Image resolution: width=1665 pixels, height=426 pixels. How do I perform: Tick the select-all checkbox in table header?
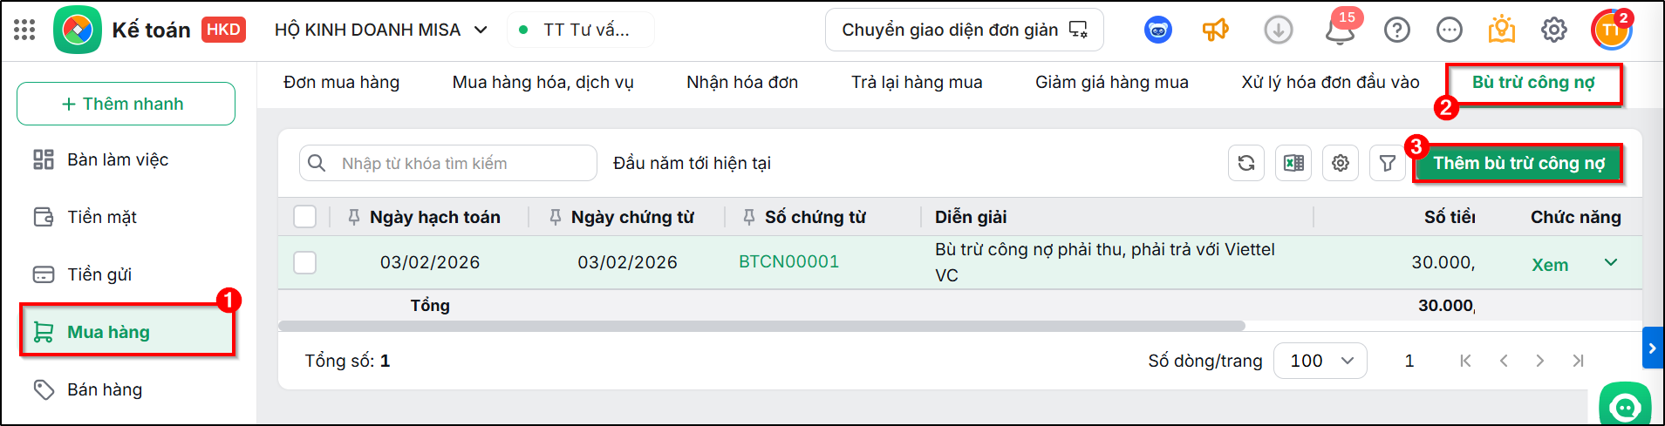coord(305,217)
